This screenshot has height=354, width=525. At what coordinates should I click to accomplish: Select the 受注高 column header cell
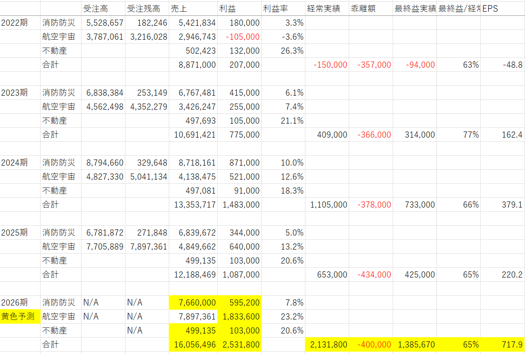[103, 9]
